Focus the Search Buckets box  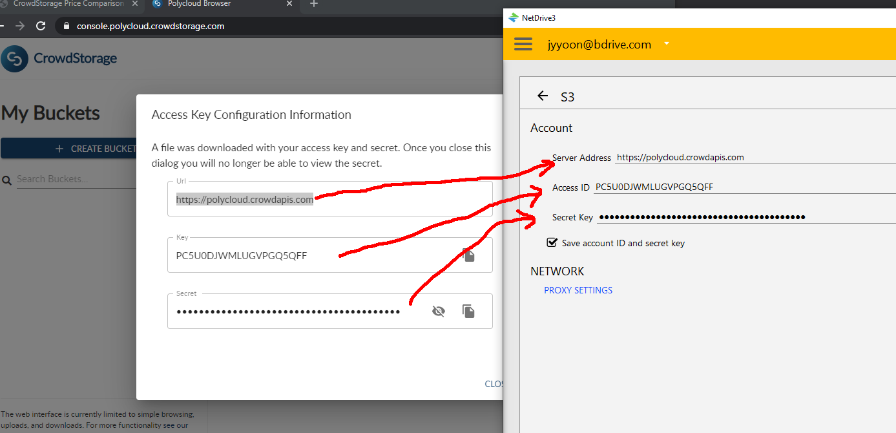coord(76,179)
